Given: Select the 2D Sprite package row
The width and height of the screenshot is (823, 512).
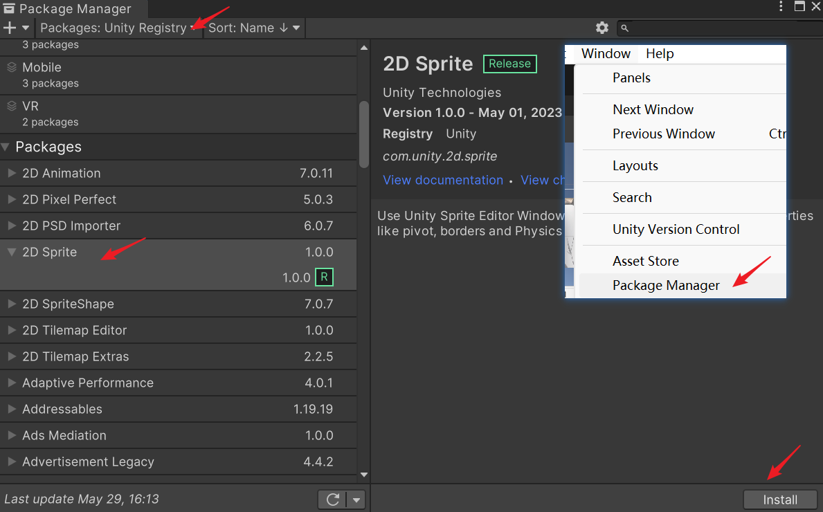Looking at the screenshot, I should click(x=179, y=253).
